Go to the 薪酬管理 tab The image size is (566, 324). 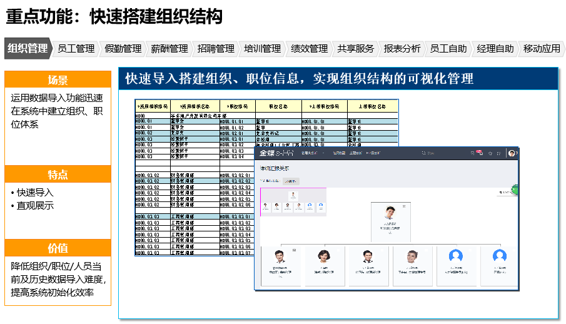click(x=169, y=49)
